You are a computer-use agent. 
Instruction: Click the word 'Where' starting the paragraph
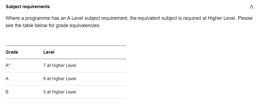pos(13,18)
